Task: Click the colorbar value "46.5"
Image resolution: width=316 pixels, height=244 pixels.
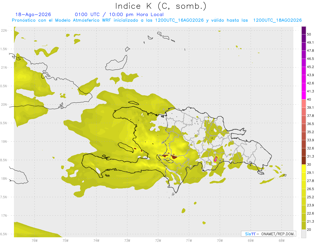Action: (x=310, y=59)
